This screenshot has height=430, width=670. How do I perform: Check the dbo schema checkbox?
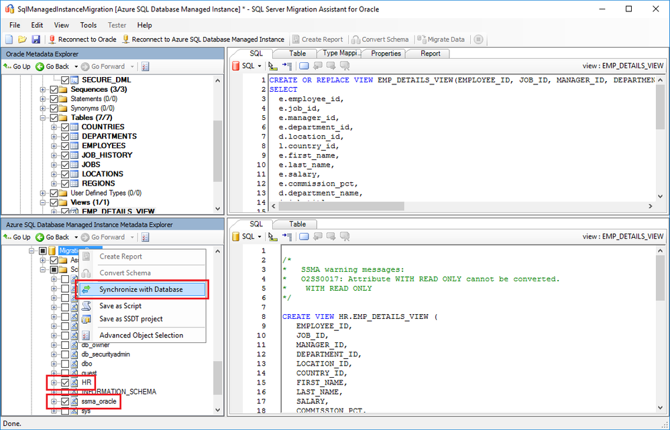(x=65, y=364)
